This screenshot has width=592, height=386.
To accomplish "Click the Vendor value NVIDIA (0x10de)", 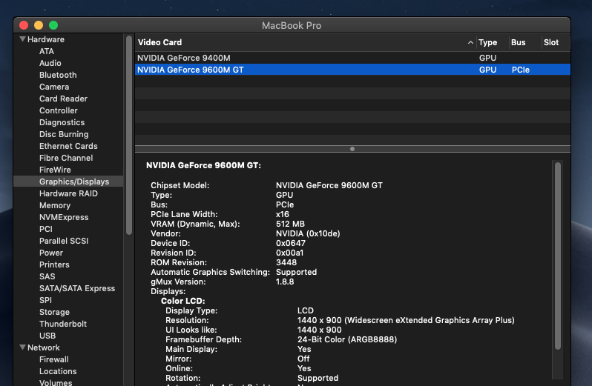I will tap(308, 233).
